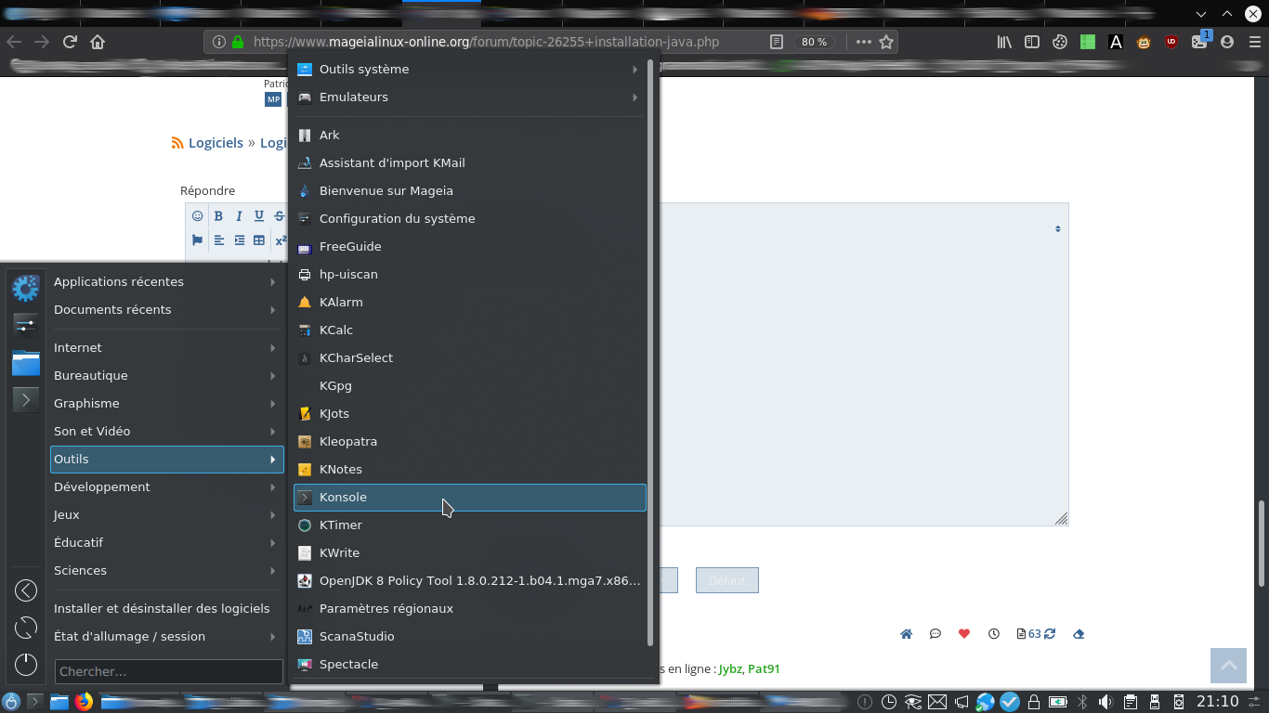Open user Jybz profile link
The image size is (1269, 713).
[x=729, y=668]
